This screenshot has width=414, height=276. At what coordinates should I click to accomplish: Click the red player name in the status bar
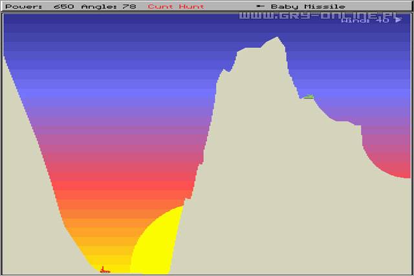176,6
